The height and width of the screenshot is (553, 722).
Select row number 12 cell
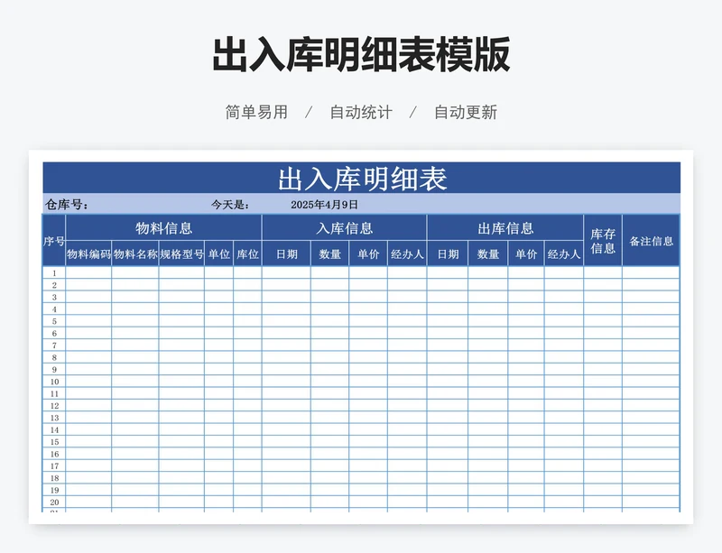tap(54, 406)
